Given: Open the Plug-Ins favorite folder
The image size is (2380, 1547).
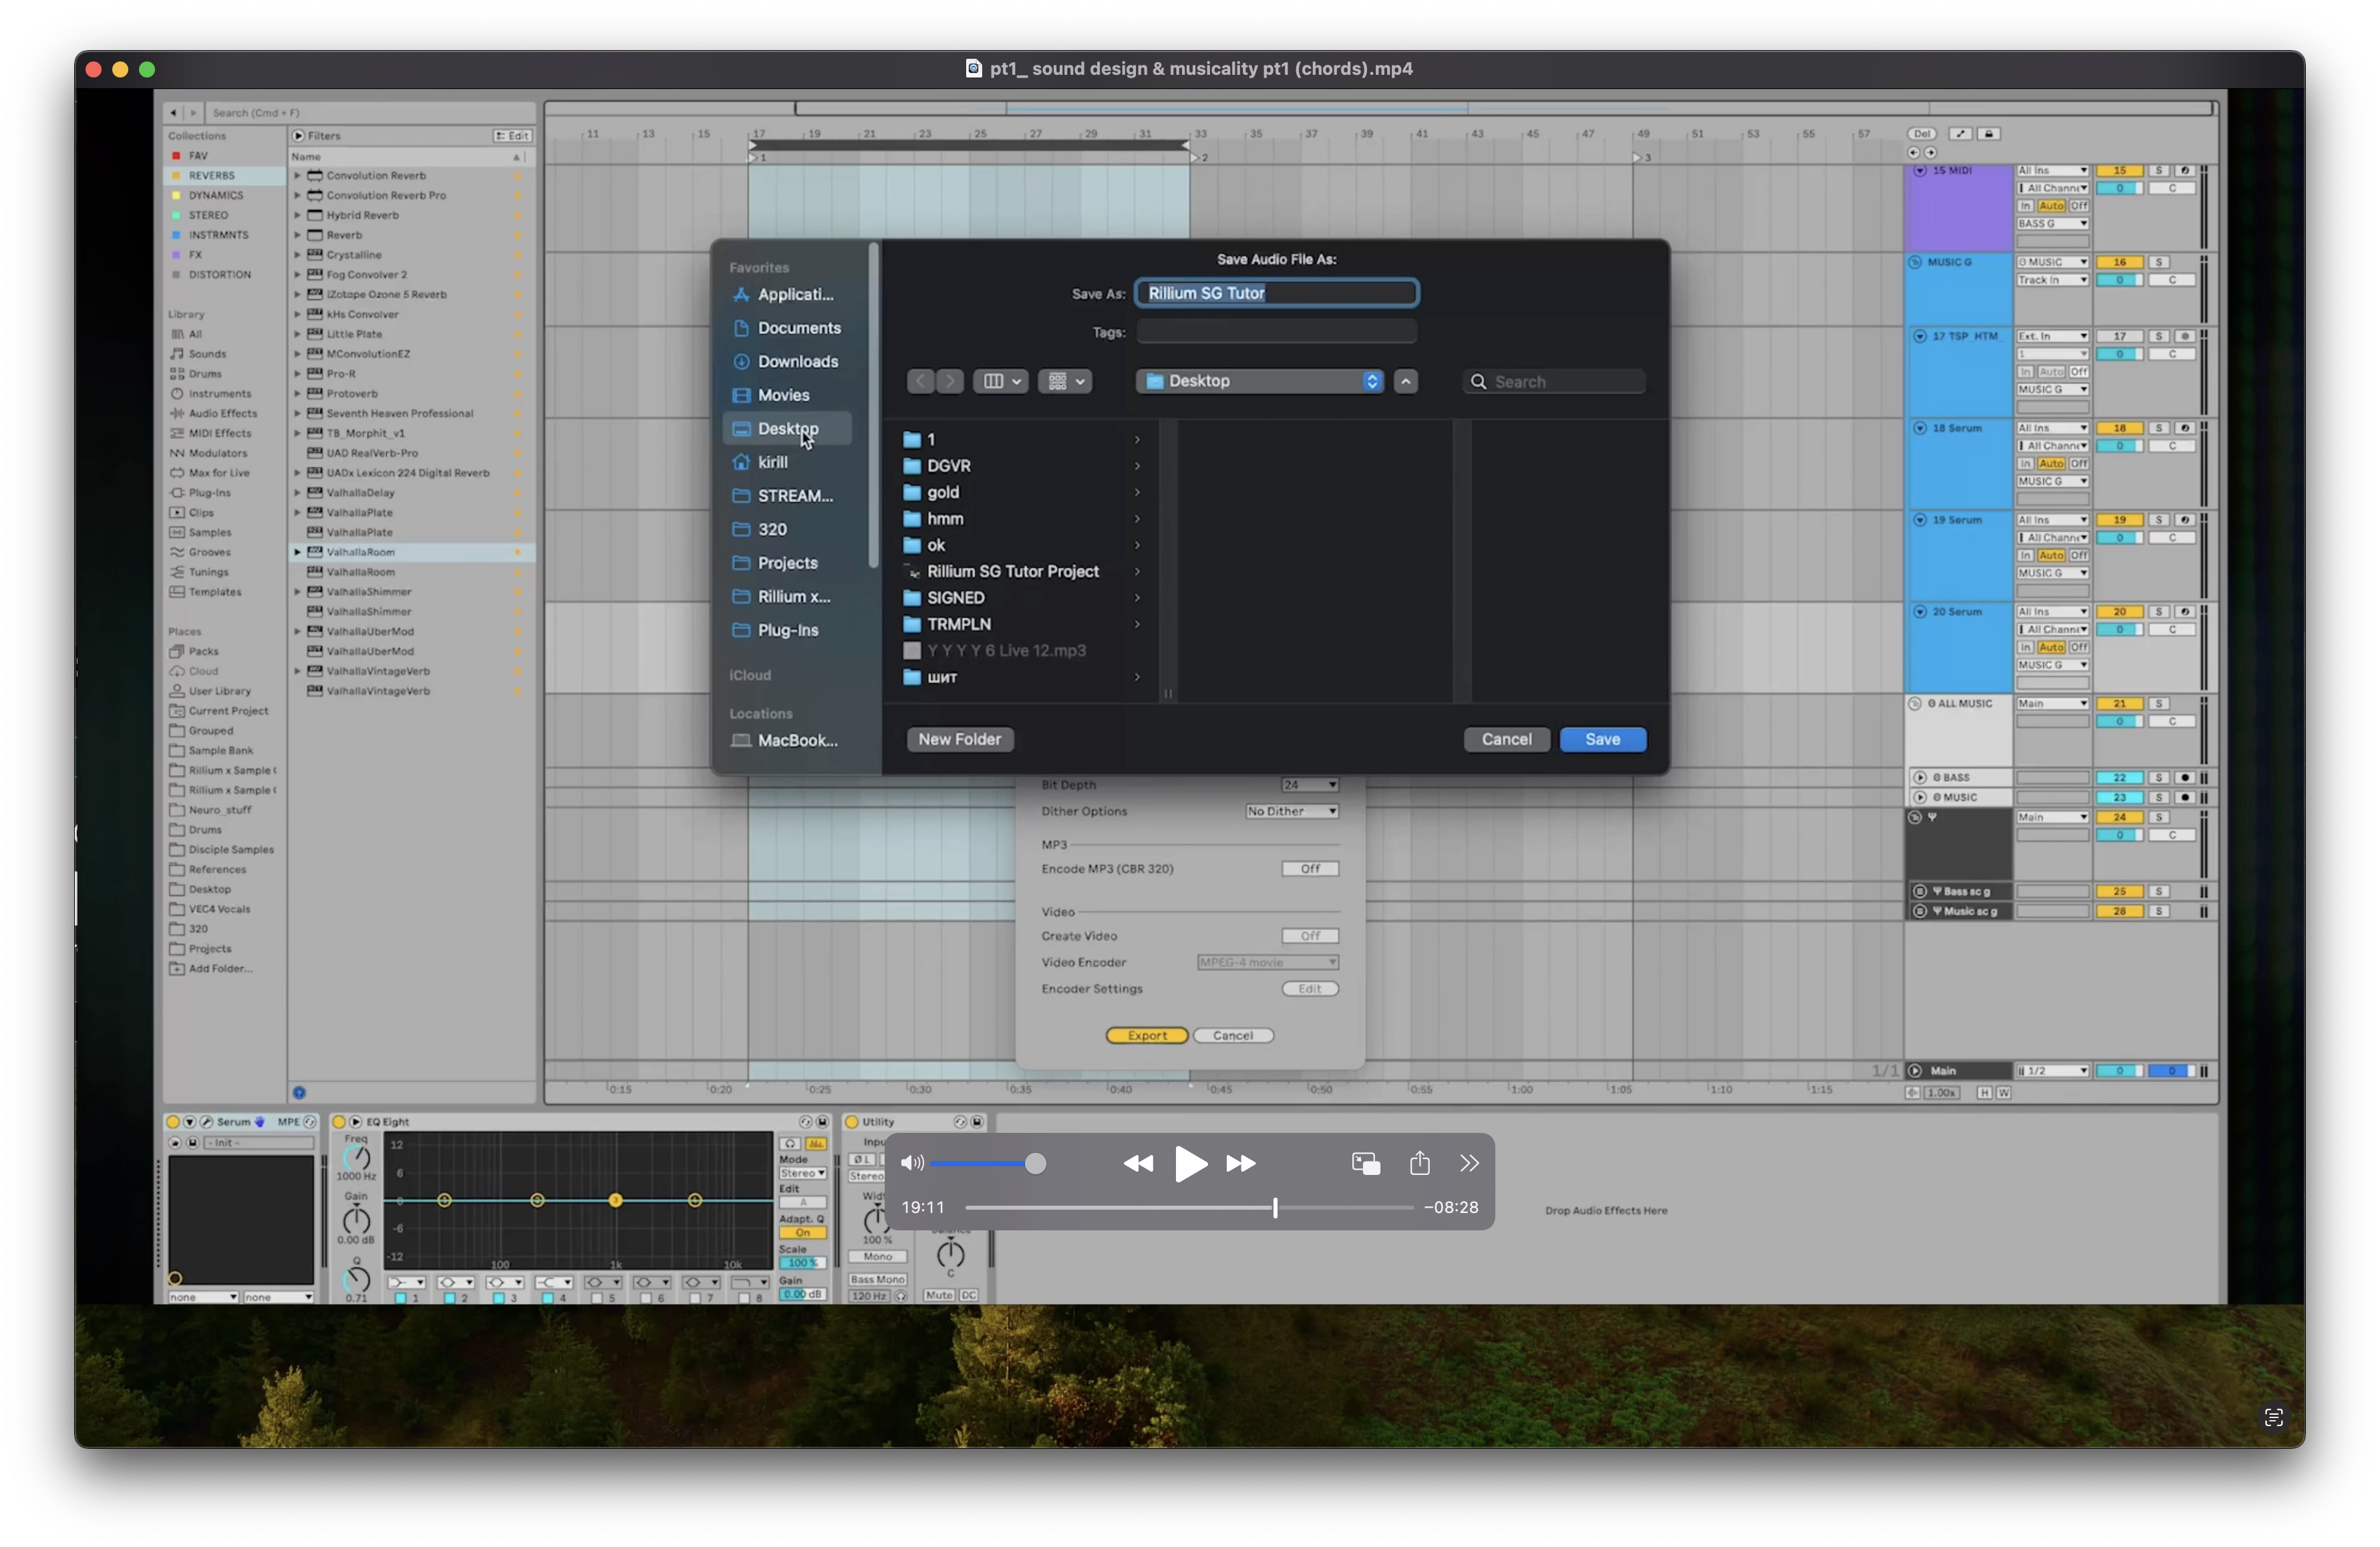Looking at the screenshot, I should [x=787, y=630].
